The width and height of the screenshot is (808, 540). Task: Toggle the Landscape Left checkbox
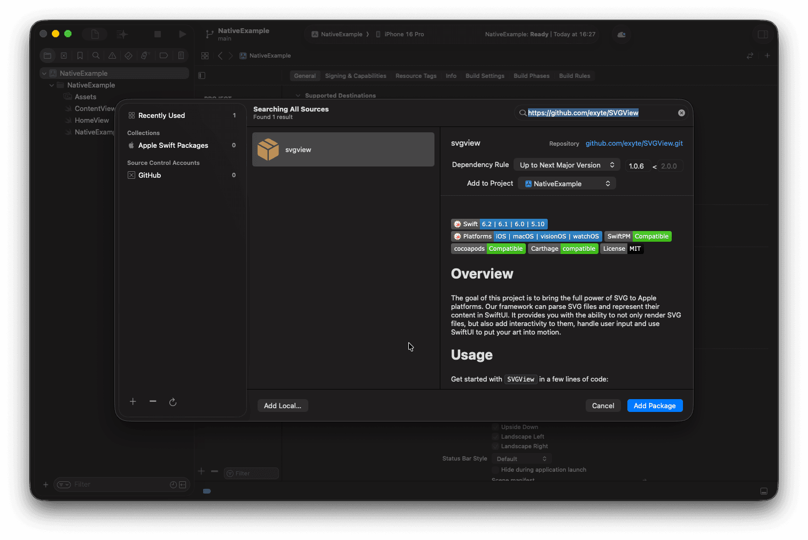[x=495, y=436]
